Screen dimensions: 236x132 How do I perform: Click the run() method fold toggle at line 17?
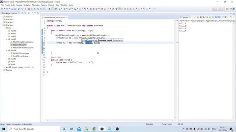click(42, 60)
